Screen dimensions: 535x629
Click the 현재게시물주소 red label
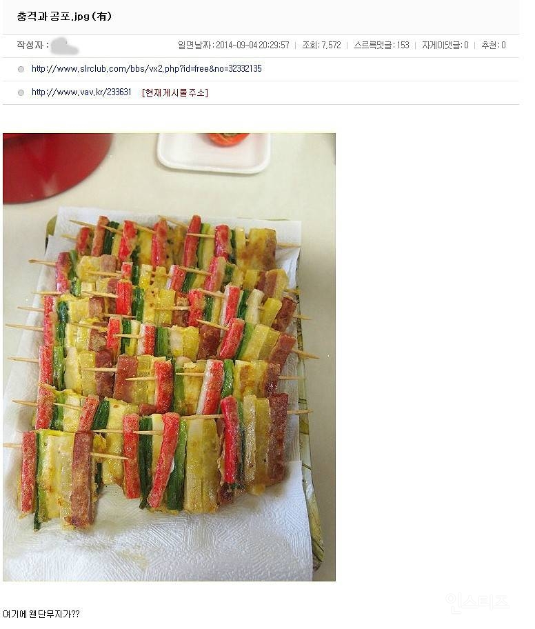pyautogui.click(x=175, y=92)
